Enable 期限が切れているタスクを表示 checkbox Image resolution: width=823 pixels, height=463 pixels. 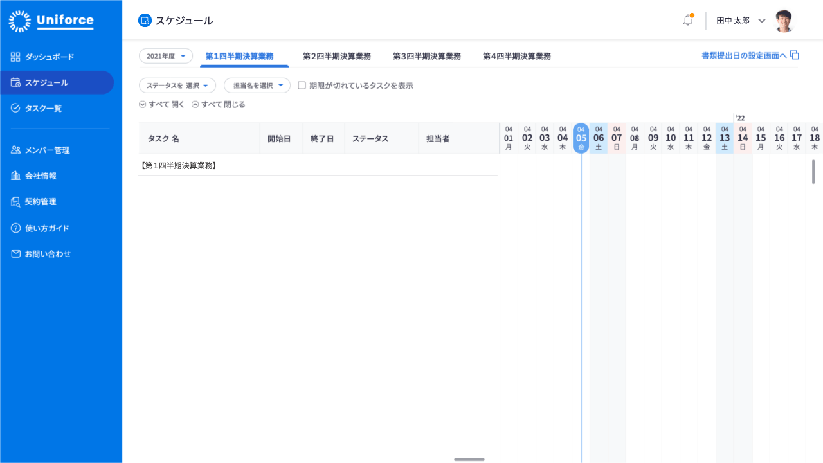point(302,85)
